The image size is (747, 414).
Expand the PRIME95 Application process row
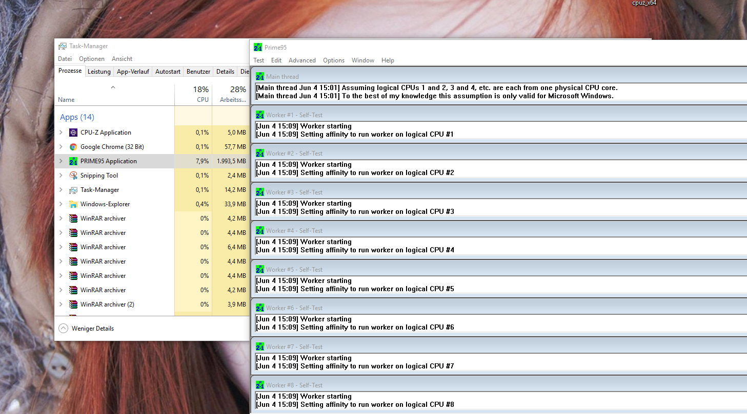click(x=61, y=161)
